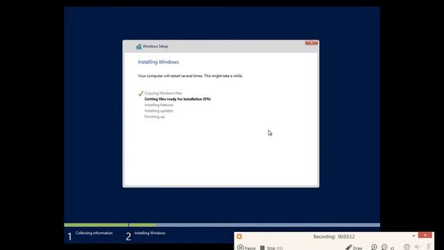Click the zoom out magnifier icon
This screenshot has width=444, height=250.
[x=384, y=247]
